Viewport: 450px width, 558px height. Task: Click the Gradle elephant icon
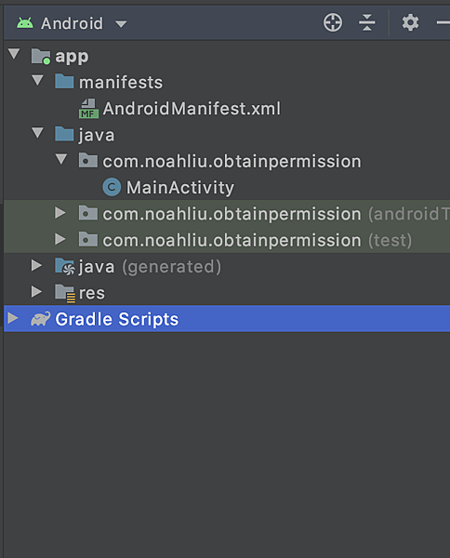point(40,319)
